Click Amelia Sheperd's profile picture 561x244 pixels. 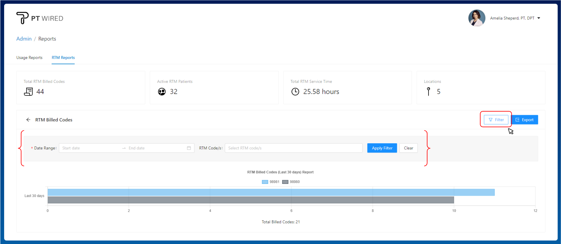476,18
